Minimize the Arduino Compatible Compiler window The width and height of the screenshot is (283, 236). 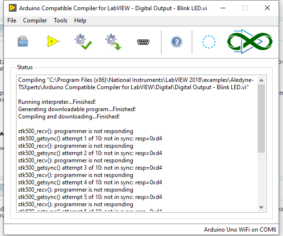(223, 8)
